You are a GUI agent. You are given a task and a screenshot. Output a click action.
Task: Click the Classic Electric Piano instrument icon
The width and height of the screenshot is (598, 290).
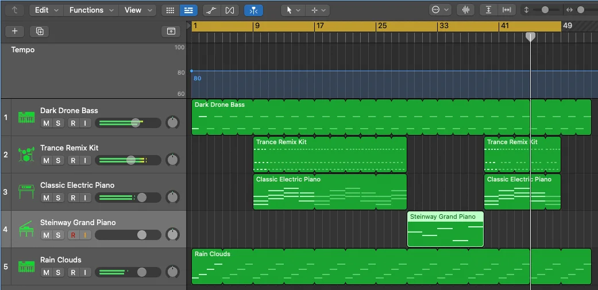(26, 192)
